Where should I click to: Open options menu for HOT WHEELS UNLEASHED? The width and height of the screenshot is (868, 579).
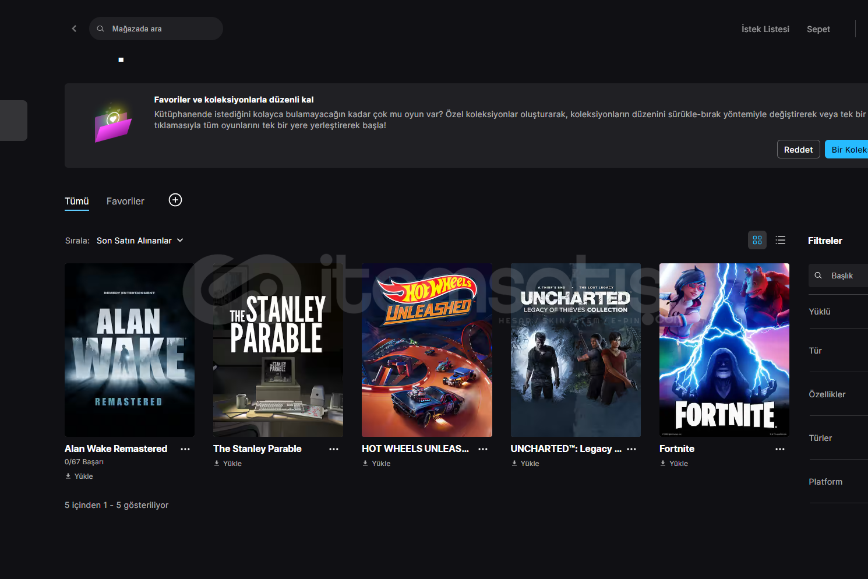[x=483, y=449]
